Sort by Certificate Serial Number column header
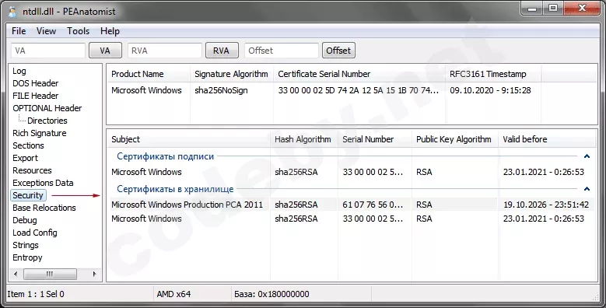 coord(359,74)
